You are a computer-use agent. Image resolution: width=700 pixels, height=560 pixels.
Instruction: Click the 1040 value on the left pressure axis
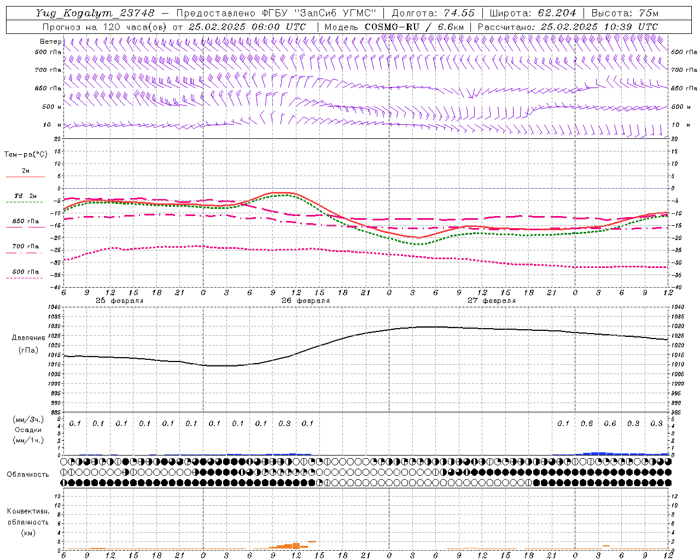pyautogui.click(x=55, y=307)
